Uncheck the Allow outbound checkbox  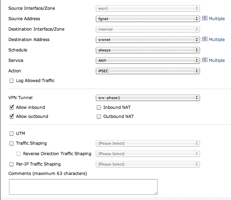(x=11, y=117)
